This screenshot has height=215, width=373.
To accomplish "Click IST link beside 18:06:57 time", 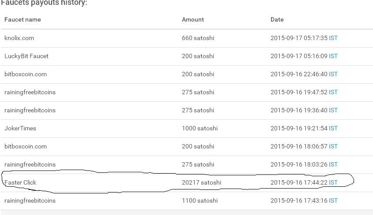I will click(x=333, y=146).
